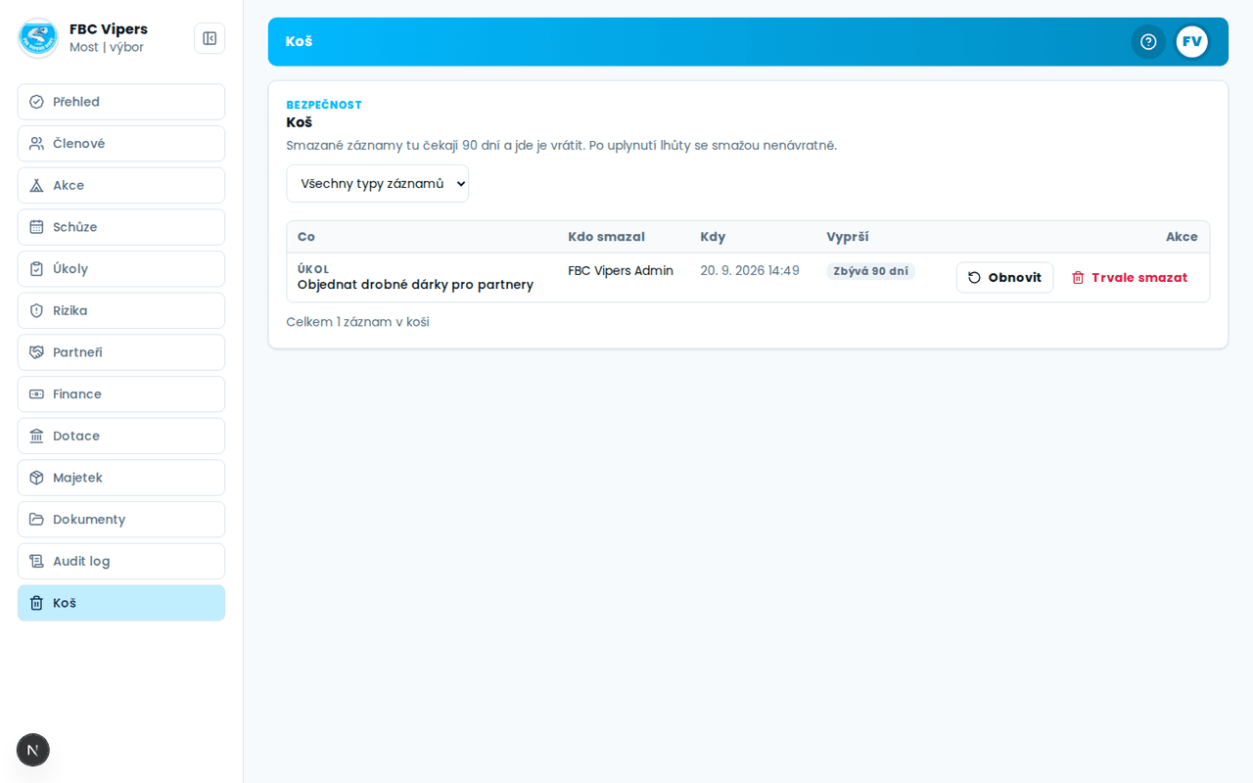The width and height of the screenshot is (1253, 783).
Task: Click the Partneři handshake icon
Action: coord(36,352)
